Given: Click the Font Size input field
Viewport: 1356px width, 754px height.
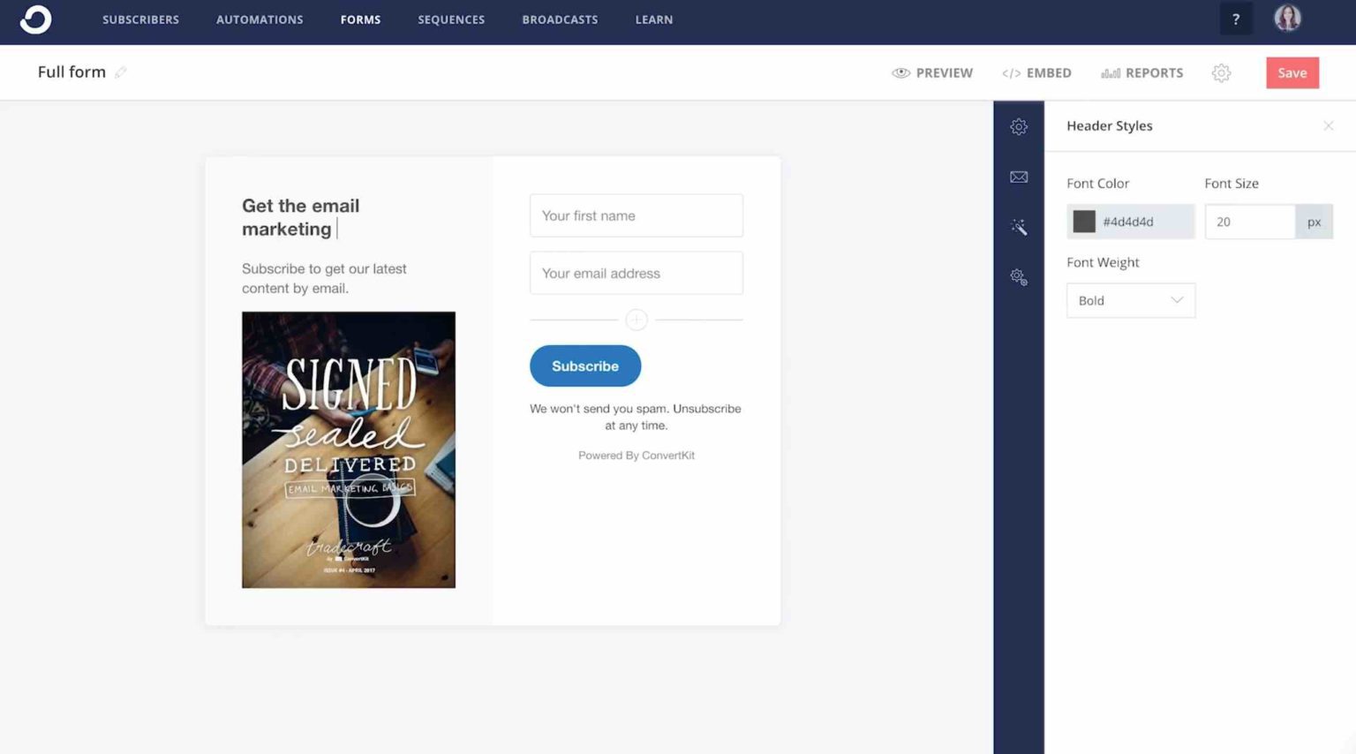Looking at the screenshot, I should click(1249, 222).
